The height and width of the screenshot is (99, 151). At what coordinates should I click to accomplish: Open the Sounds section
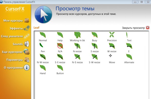click(21, 44)
